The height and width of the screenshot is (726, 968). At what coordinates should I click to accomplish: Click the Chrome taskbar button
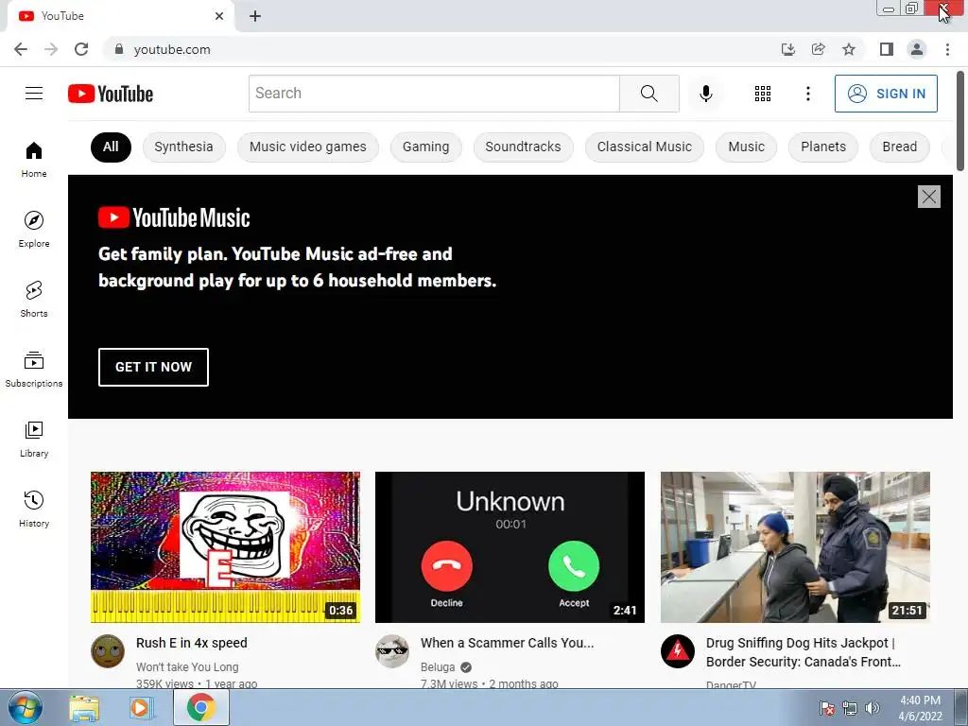coord(201,707)
